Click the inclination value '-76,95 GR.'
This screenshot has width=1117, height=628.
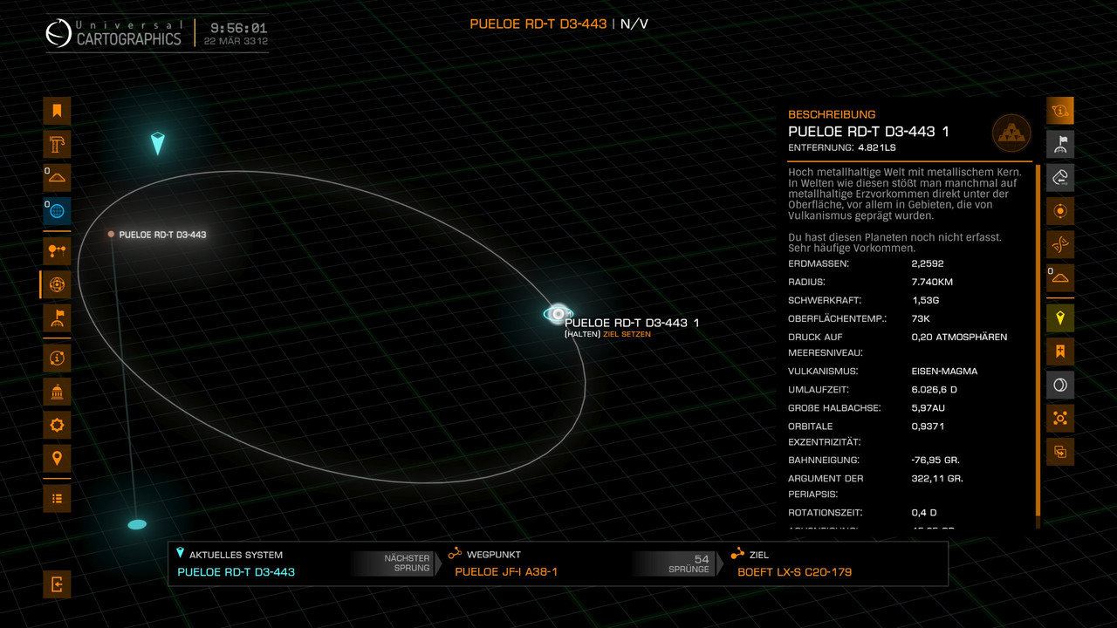(x=935, y=460)
